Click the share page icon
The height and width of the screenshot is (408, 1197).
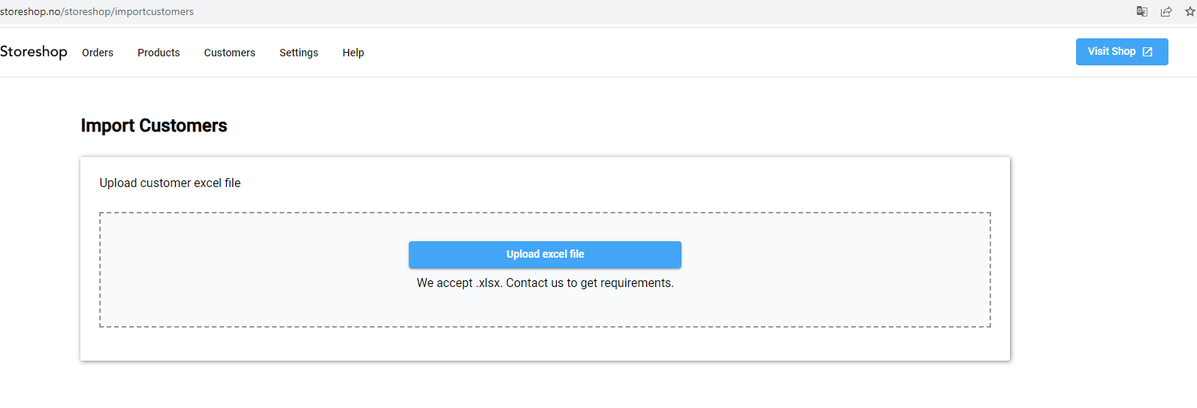pos(1166,11)
